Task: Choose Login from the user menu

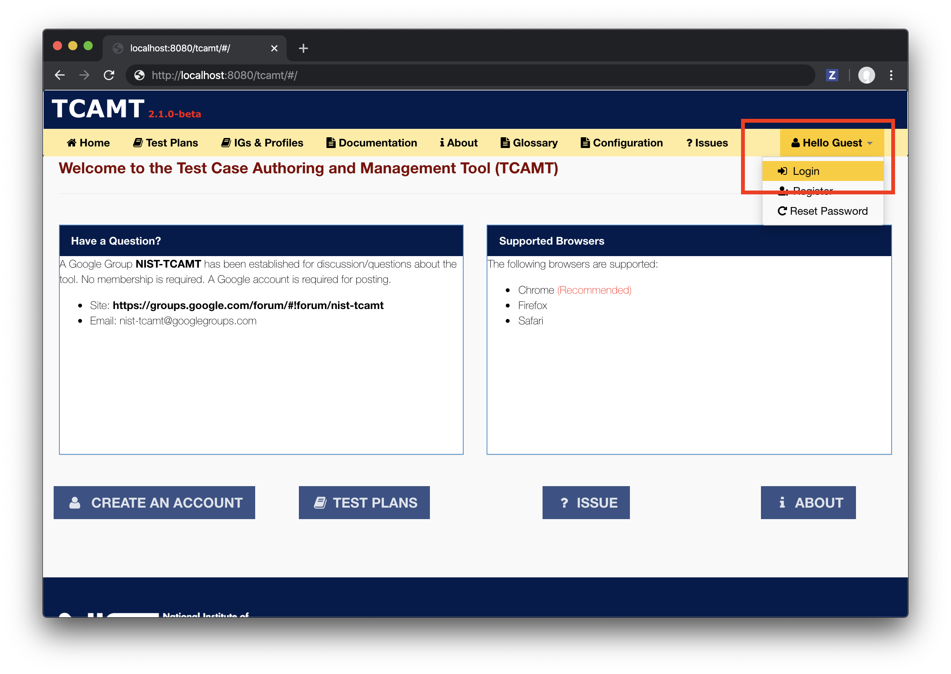Action: coord(805,171)
